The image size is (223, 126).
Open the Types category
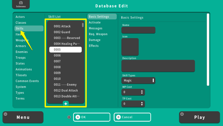(20, 93)
